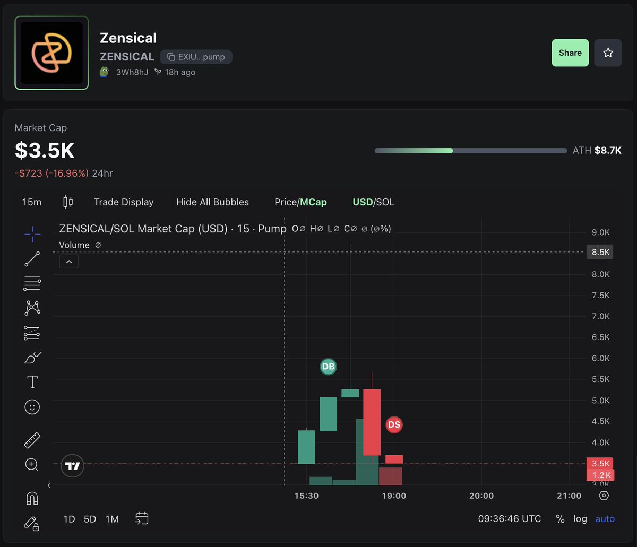Click the ATH $8.7K label
Image resolution: width=637 pixels, height=547 pixels.
point(597,151)
